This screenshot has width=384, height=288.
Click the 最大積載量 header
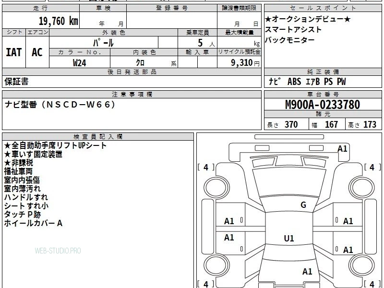click(239, 32)
